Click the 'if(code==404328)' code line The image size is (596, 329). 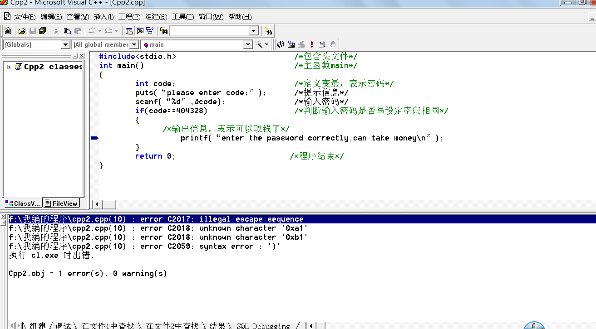171,111
